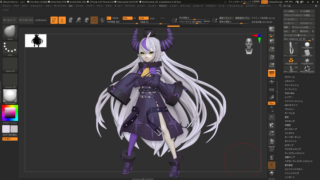Expand the 変形 (Deformation) section
The height and width of the screenshot is (180, 320).
point(287,117)
